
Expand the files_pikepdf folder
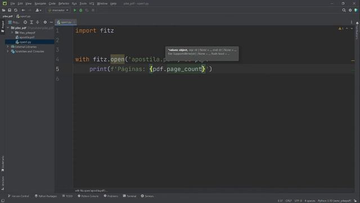coord(12,33)
